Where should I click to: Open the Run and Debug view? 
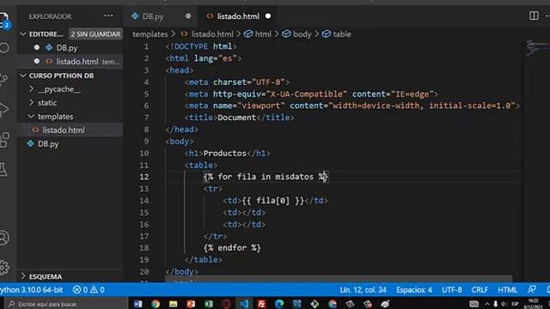click(x=4, y=109)
